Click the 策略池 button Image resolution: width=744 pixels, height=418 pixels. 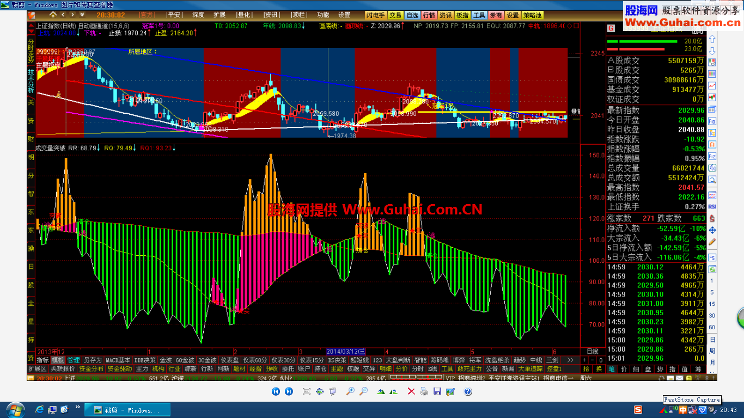533,15
